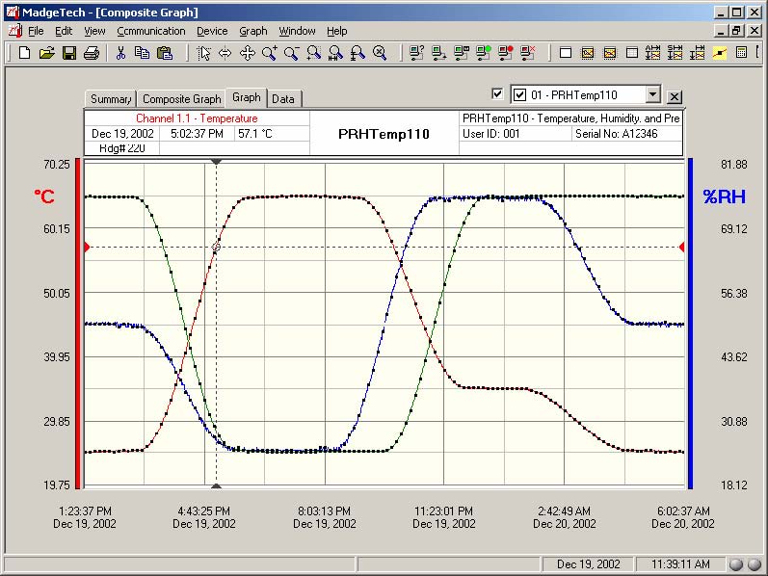Click the blank window view icon
The width and height of the screenshot is (768, 576).
click(x=566, y=52)
